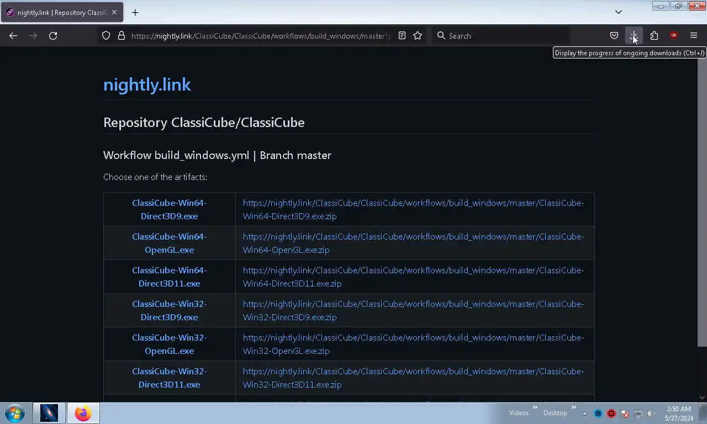Select the nightly.link browser tab
Image resolution: width=707 pixels, height=424 pixels.
(62, 12)
